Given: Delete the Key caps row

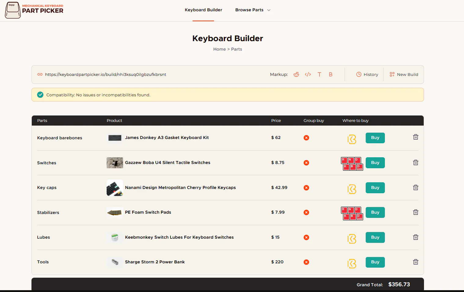Looking at the screenshot, I should pyautogui.click(x=416, y=187).
